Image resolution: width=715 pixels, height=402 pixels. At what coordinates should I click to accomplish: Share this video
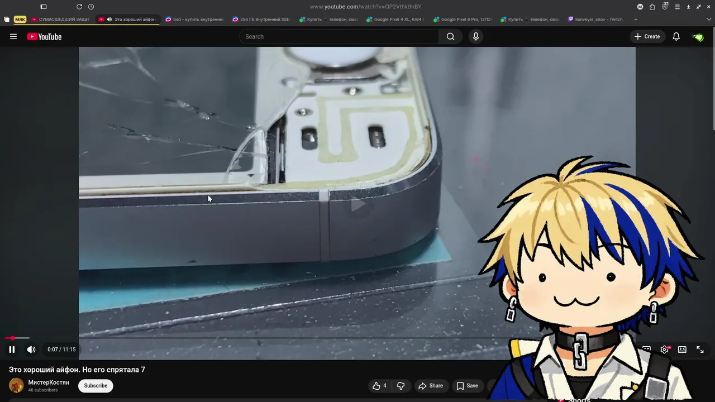coord(431,386)
